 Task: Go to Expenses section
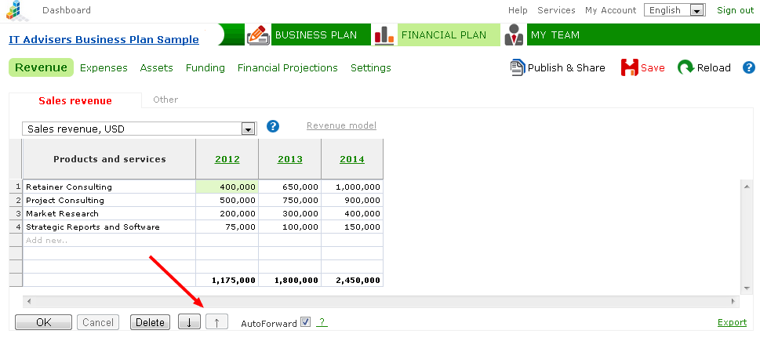coord(104,68)
